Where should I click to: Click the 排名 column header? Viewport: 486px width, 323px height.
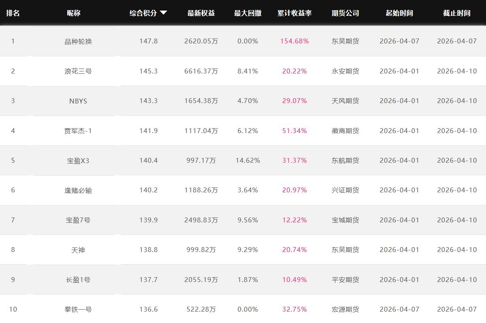(x=13, y=13)
